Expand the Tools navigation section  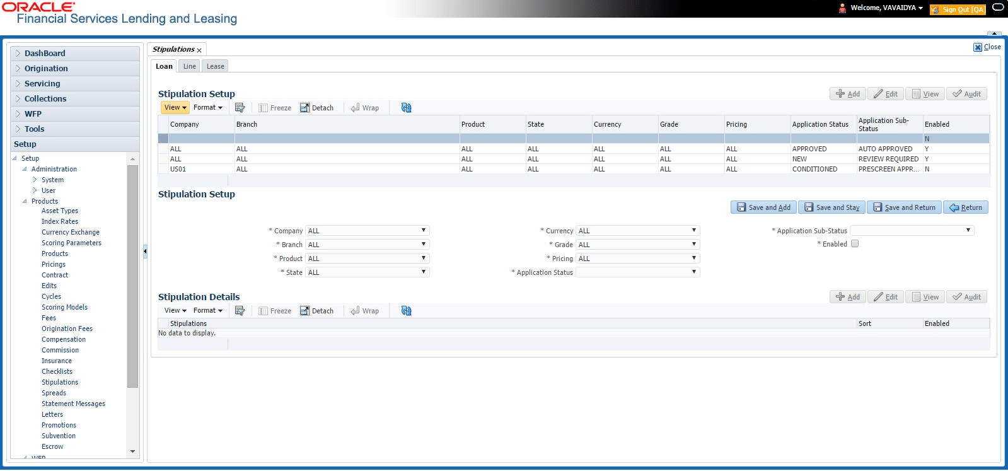click(x=18, y=129)
